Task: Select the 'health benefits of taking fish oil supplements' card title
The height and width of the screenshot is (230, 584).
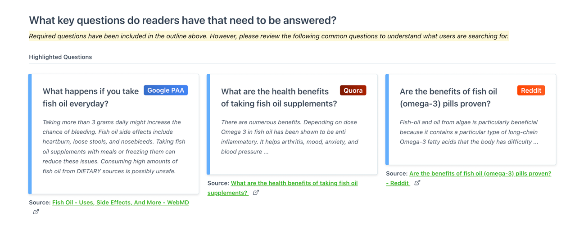Action: coord(279,97)
